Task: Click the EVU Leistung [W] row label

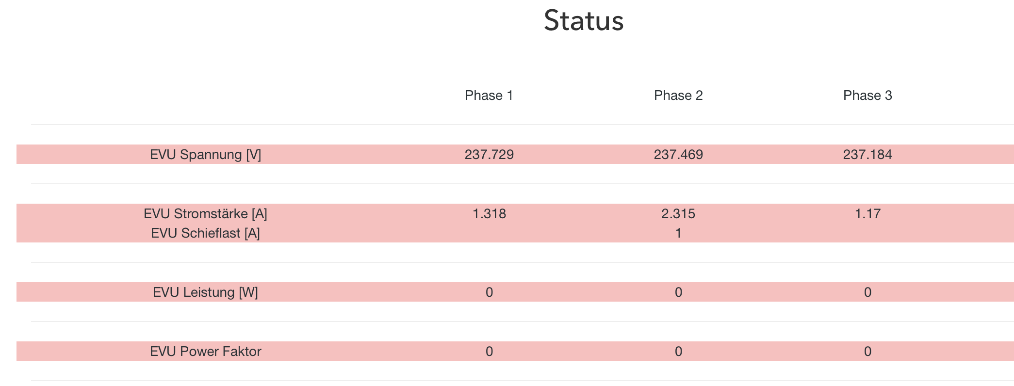Action: click(206, 292)
